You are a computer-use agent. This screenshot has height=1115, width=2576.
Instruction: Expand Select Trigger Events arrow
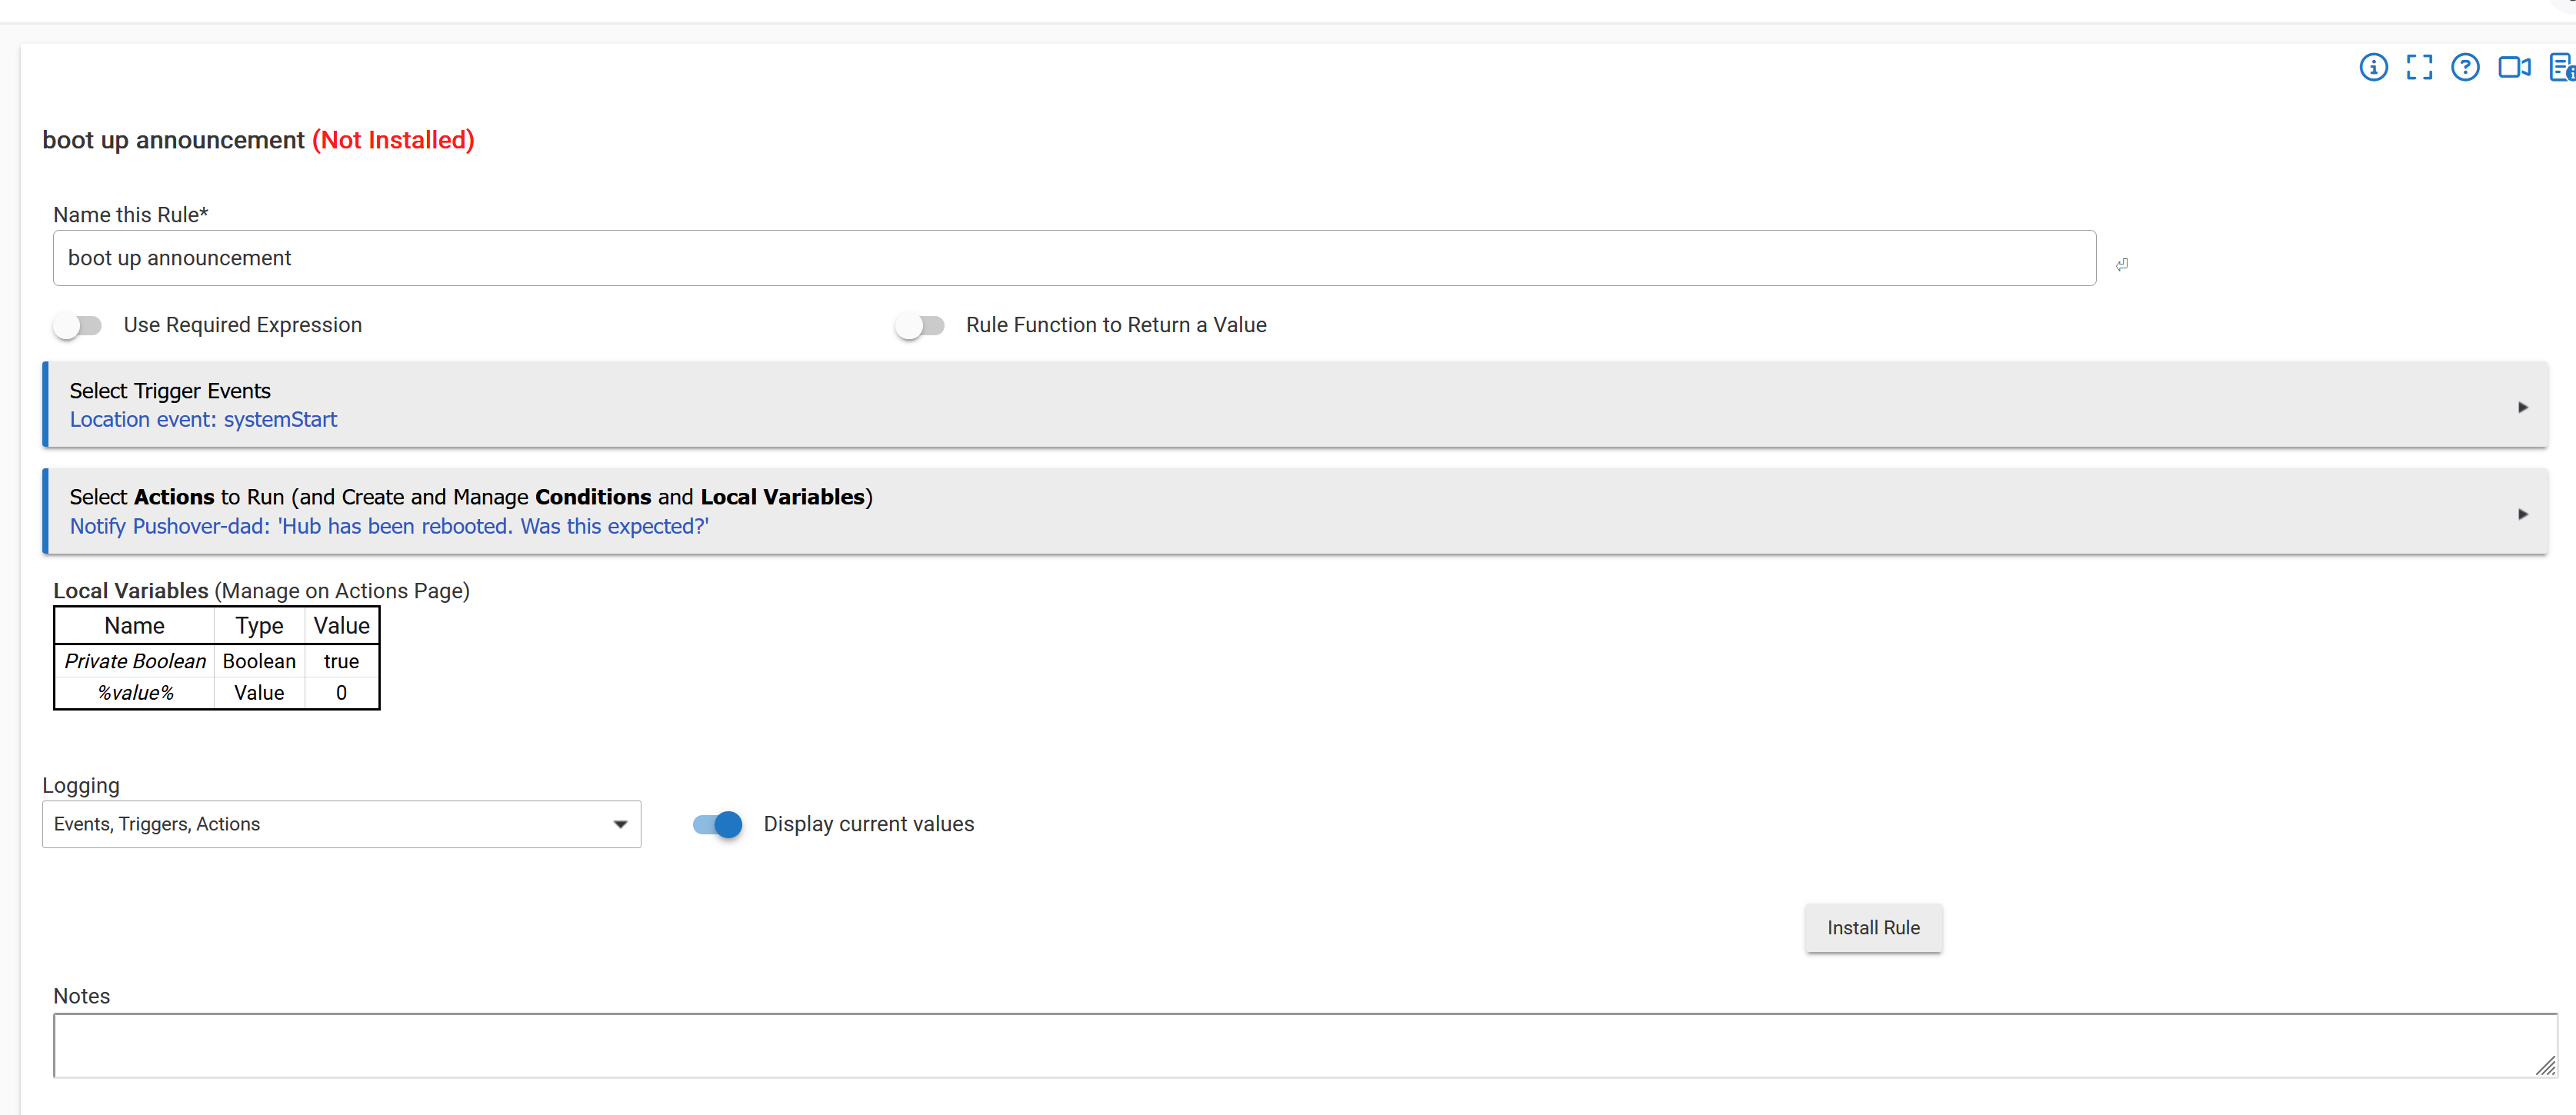coord(2522,407)
